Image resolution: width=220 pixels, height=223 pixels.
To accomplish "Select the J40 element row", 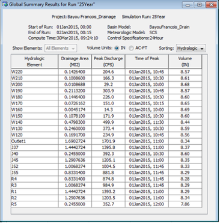I will [x=106, y=154].
